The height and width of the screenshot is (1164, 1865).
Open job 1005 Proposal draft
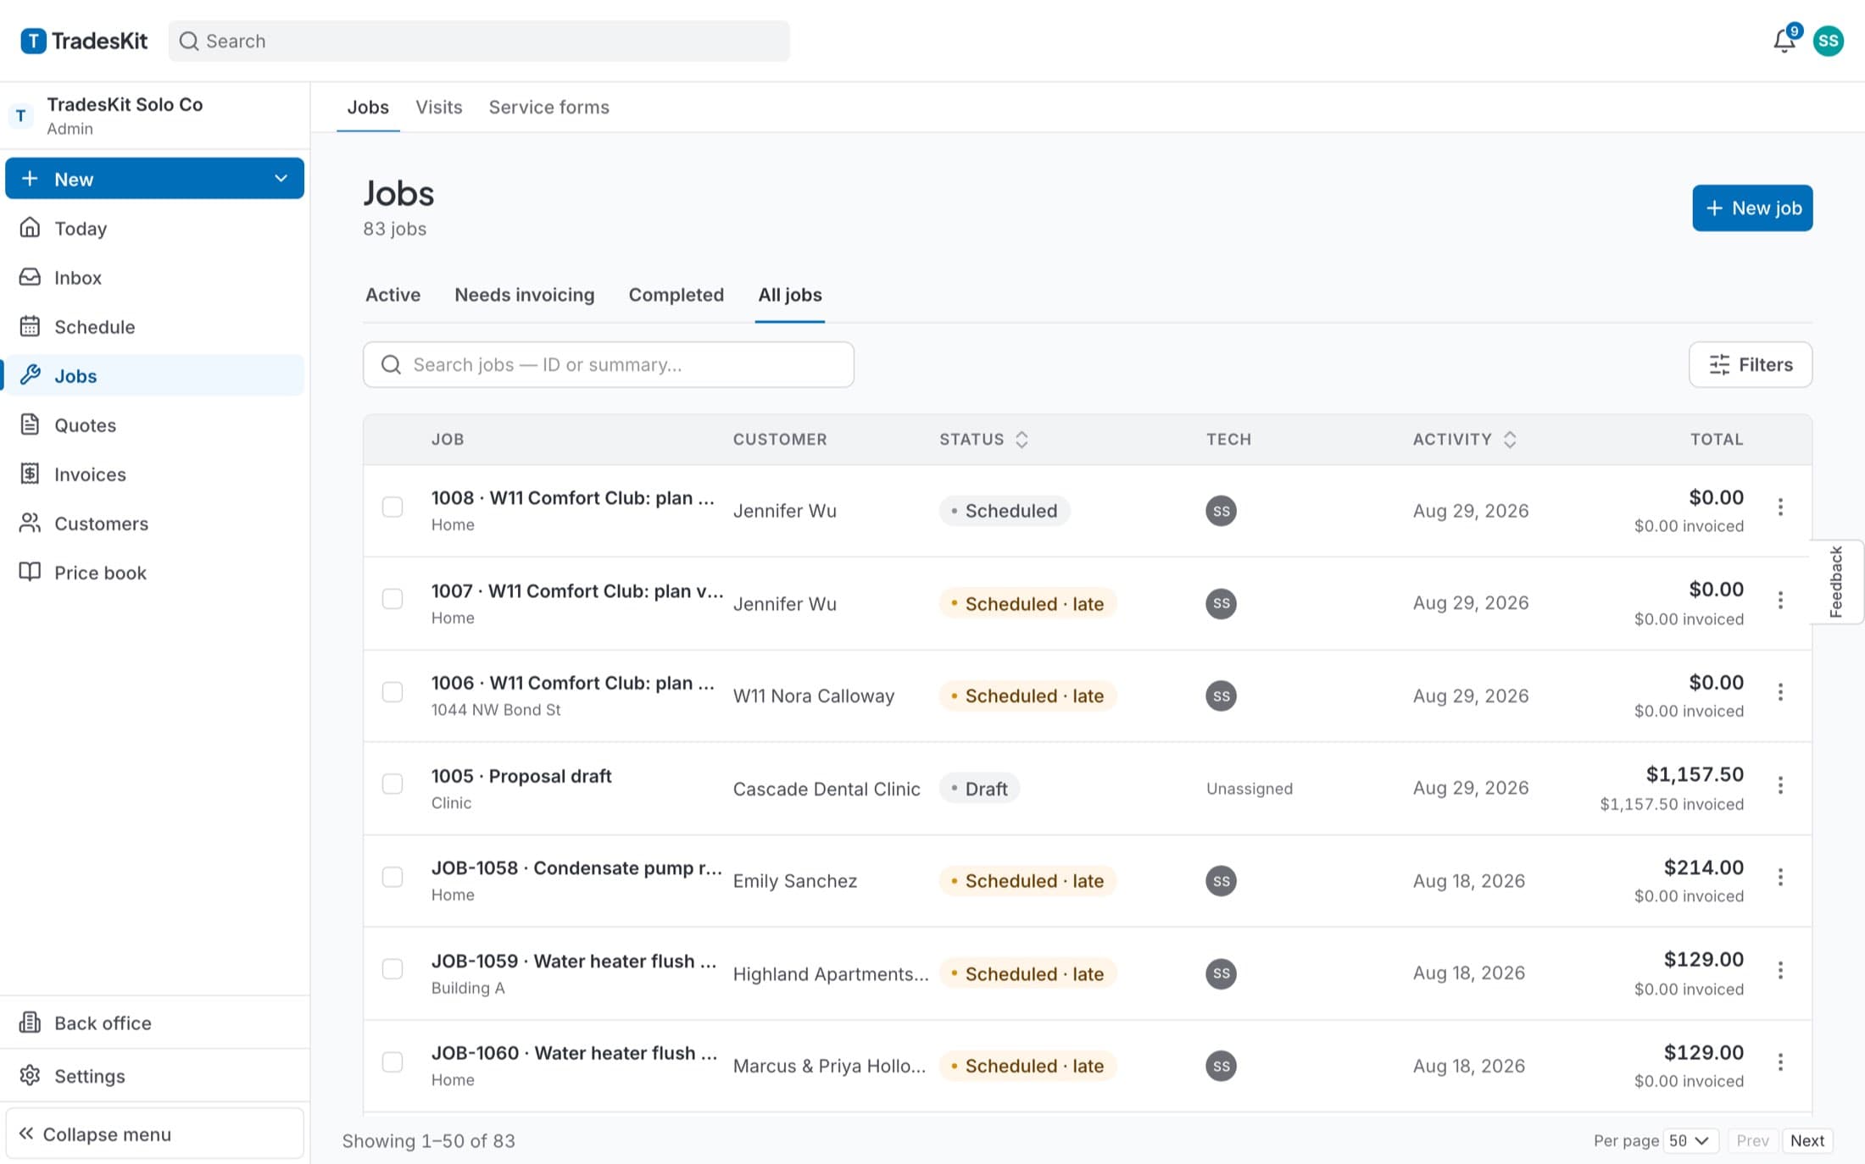[x=521, y=776]
